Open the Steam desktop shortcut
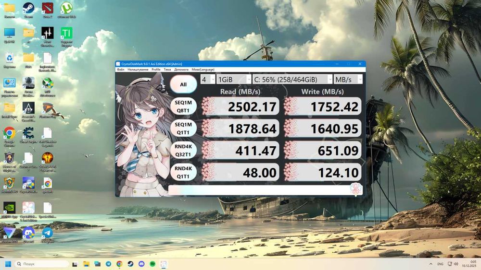 [28, 11]
